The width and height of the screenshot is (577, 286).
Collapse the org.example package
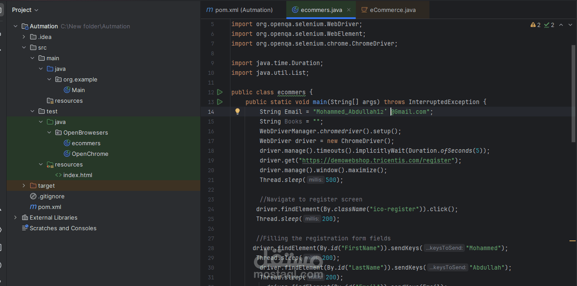coord(49,79)
